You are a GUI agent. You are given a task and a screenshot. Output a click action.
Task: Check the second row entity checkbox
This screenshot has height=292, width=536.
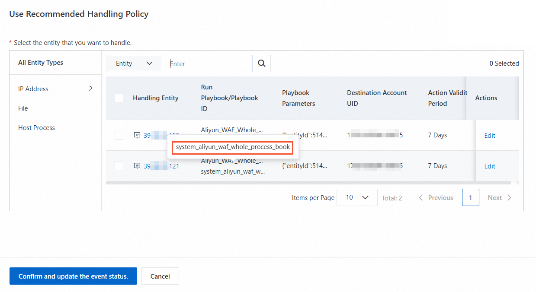(119, 166)
